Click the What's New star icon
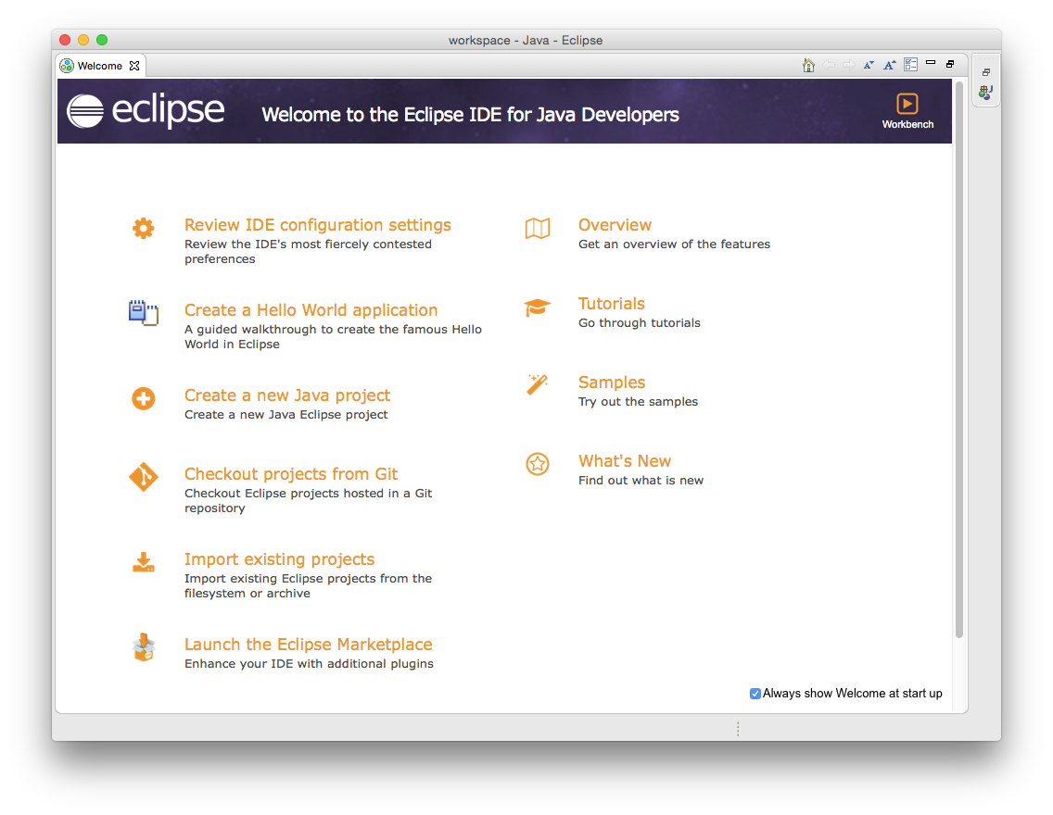Screen dimensions: 1053x815 538,463
